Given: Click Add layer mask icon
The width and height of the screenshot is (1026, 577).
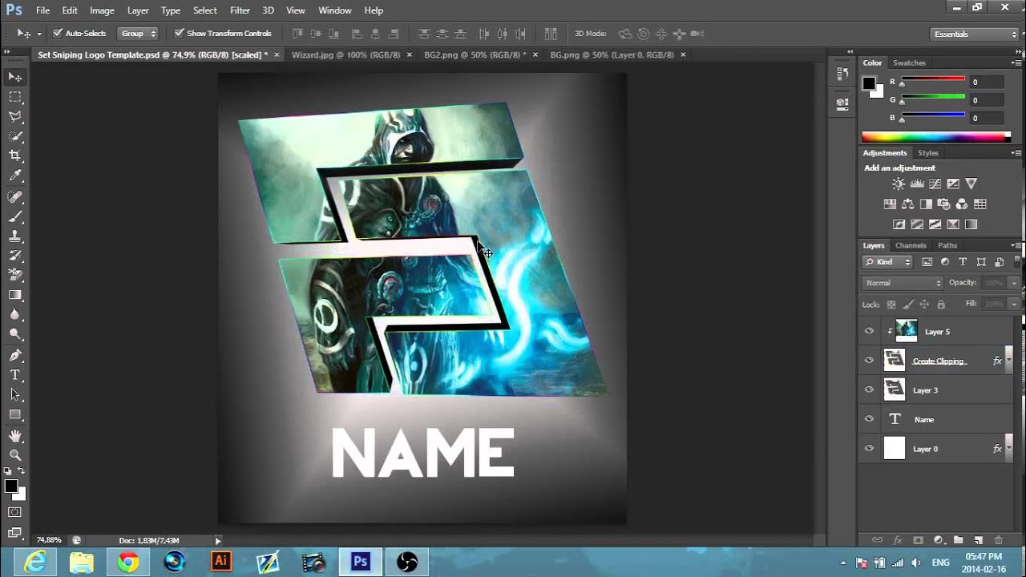Looking at the screenshot, I should (x=918, y=541).
